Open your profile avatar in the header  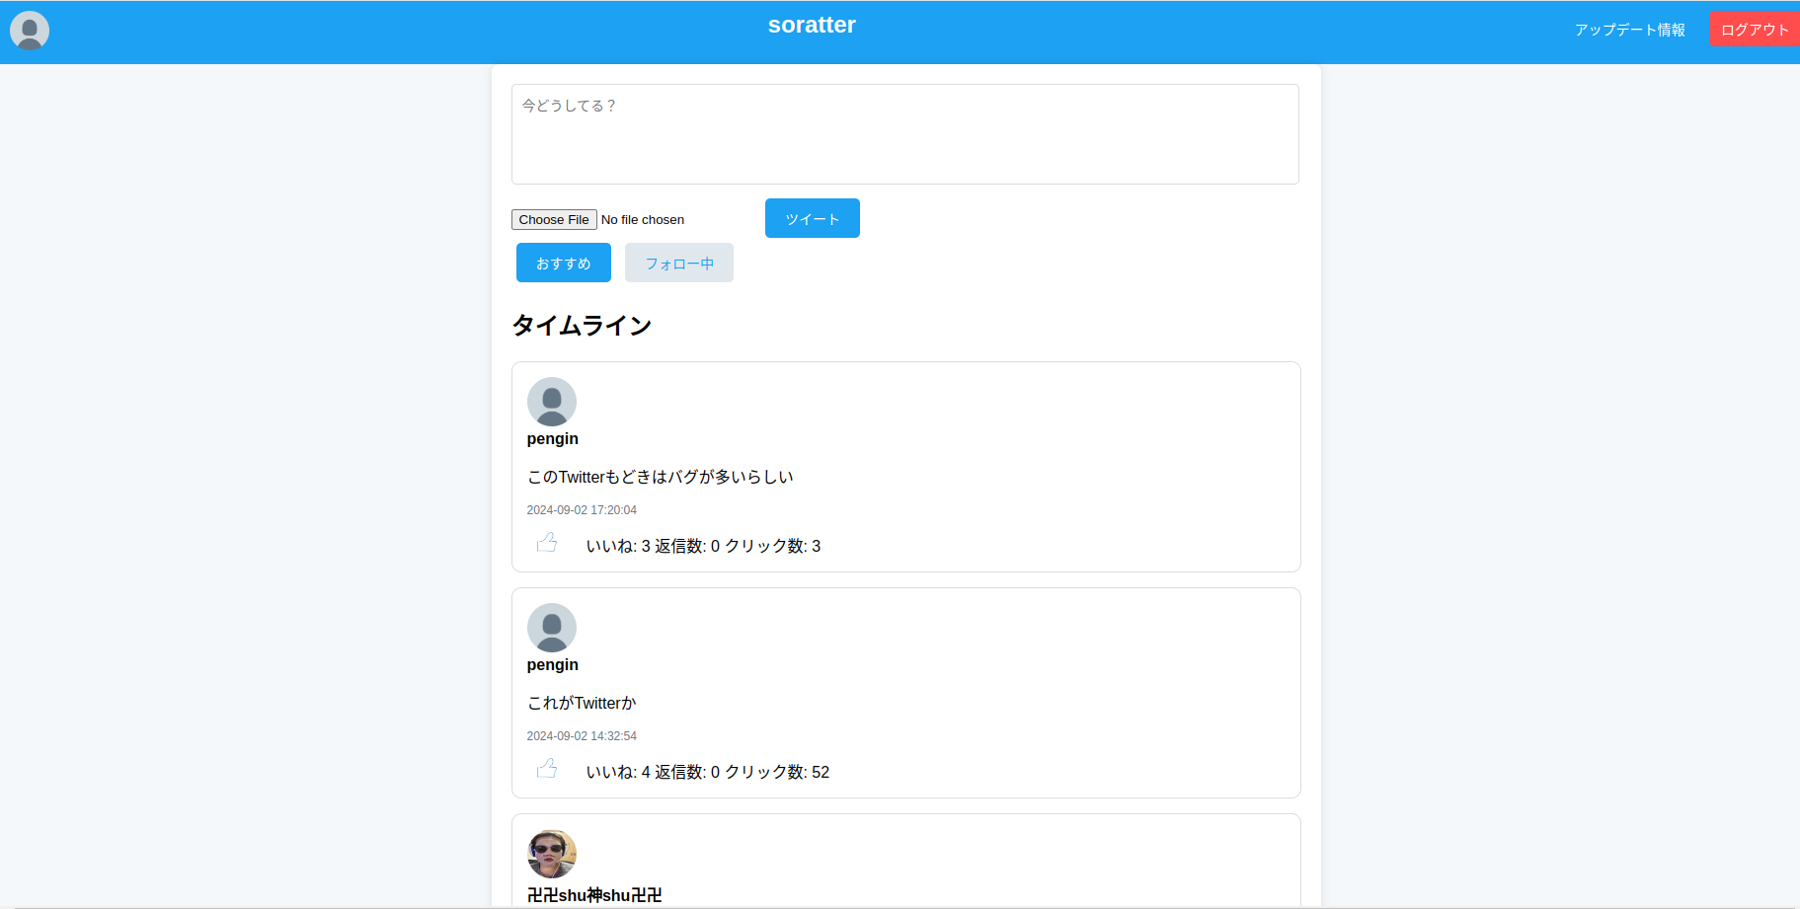coord(30,31)
